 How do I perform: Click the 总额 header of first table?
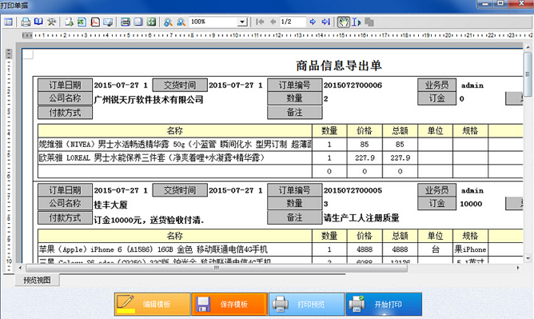pos(400,131)
